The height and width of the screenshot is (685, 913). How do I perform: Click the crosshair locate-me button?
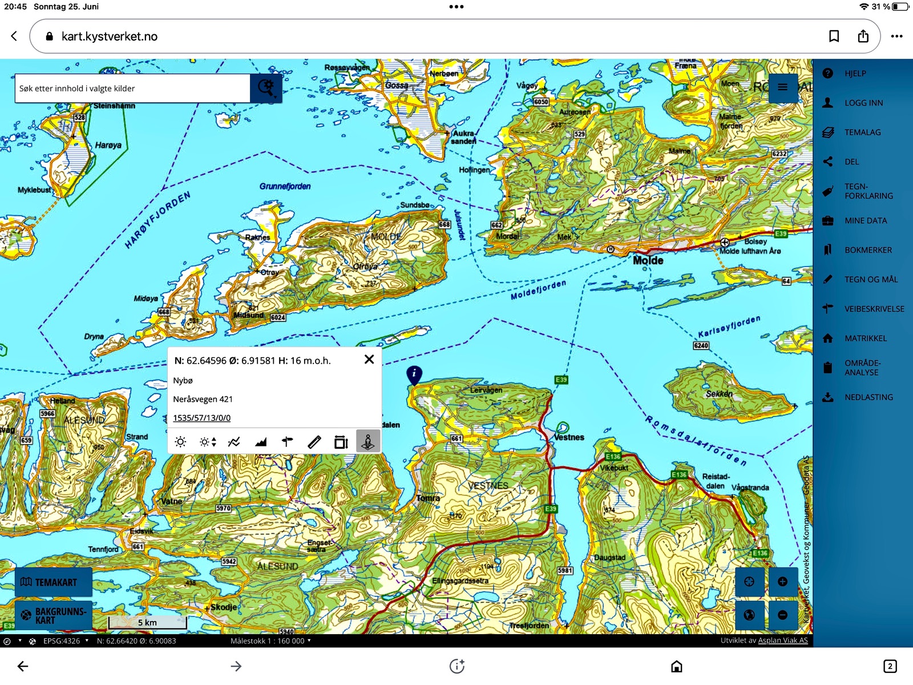[749, 582]
